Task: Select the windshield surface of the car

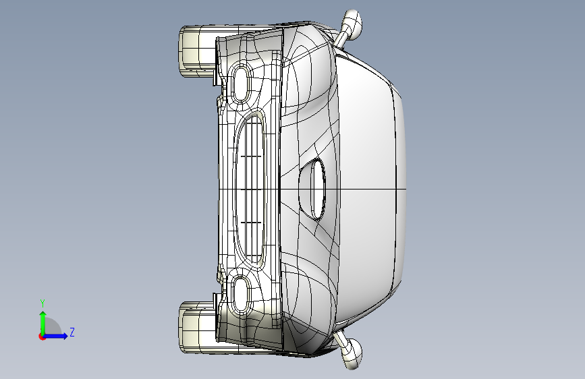Action: (366, 189)
